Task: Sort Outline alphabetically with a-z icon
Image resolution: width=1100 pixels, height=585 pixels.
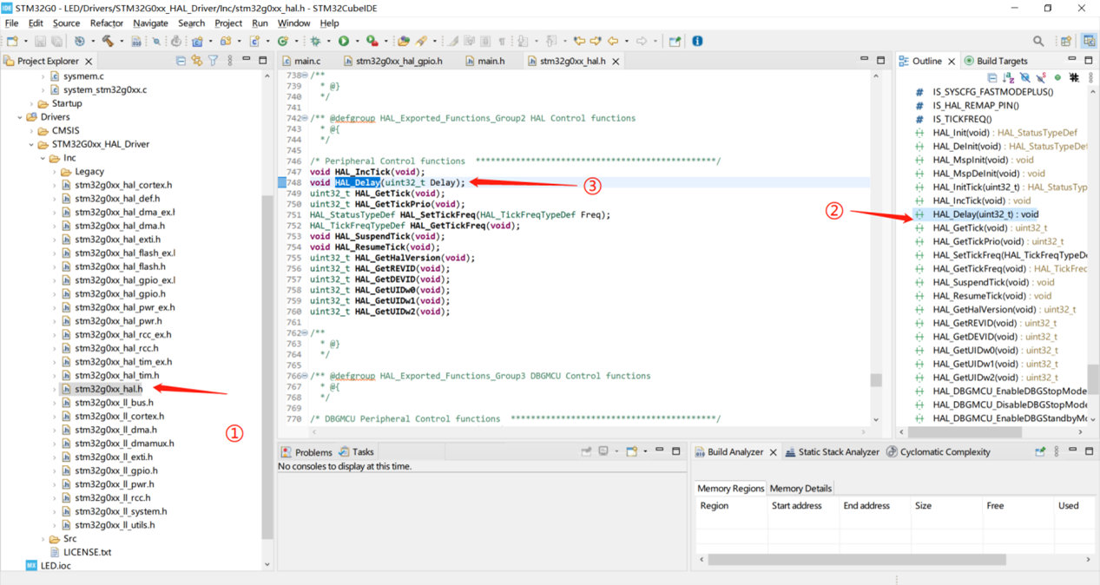Action: click(1009, 77)
